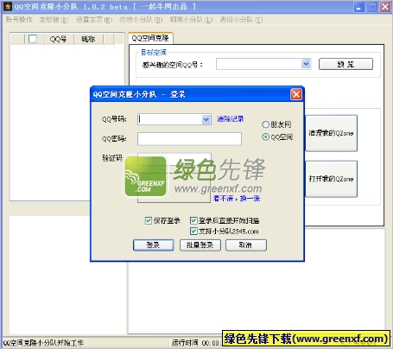This screenshot has height=349, width=393.
Task: Click the 运行时间 status bar text
Action: [185, 343]
